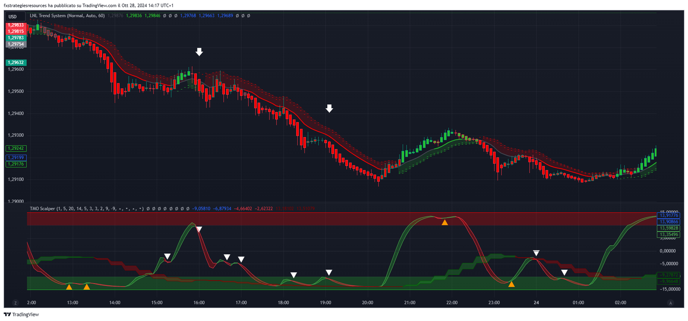The image size is (688, 321).
Task: Click the white down triangle at the 16:00 oscillator peak
Action: point(199,229)
